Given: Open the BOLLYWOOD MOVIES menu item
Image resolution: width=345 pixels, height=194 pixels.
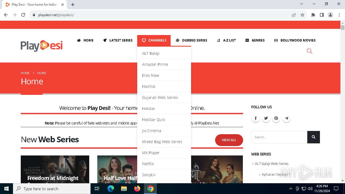Looking at the screenshot, I should click(x=295, y=40).
